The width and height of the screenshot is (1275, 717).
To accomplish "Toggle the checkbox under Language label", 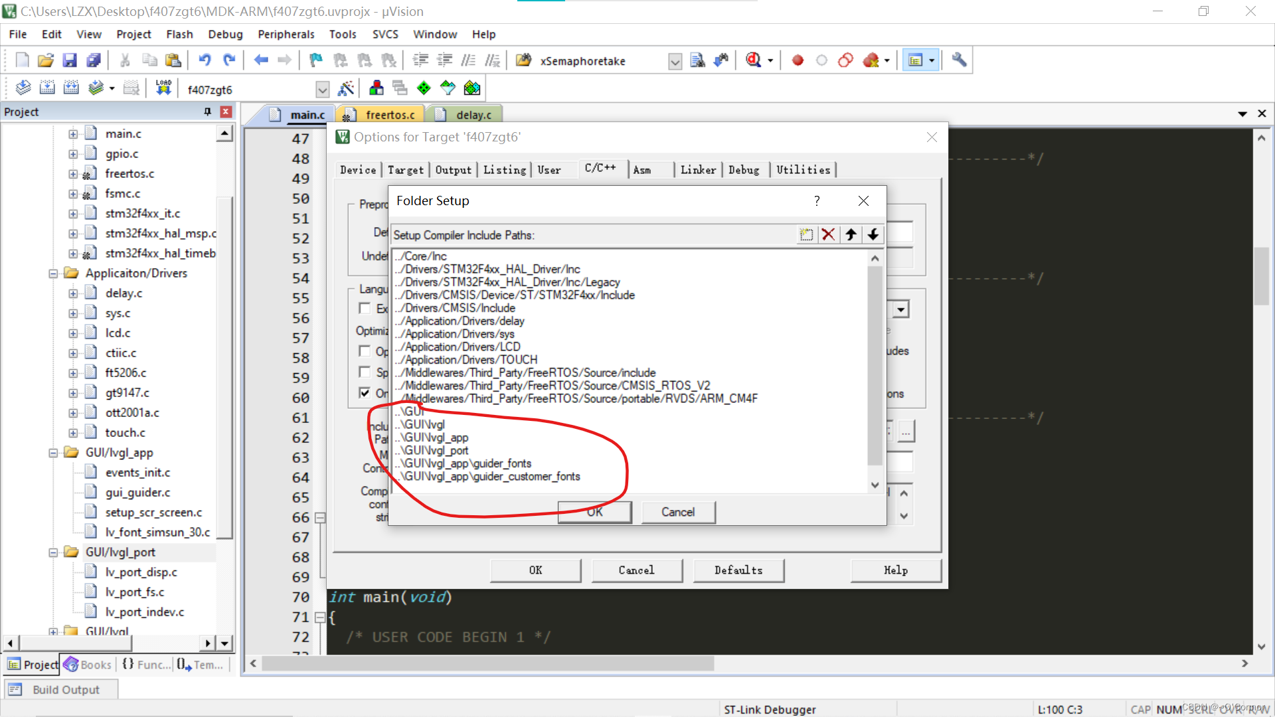I will [x=365, y=308].
